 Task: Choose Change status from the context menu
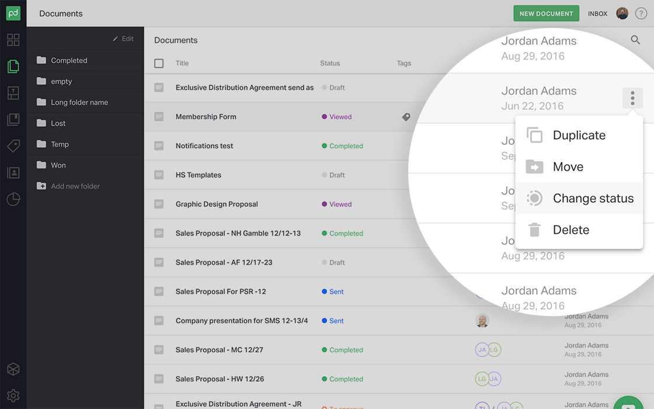click(x=579, y=198)
